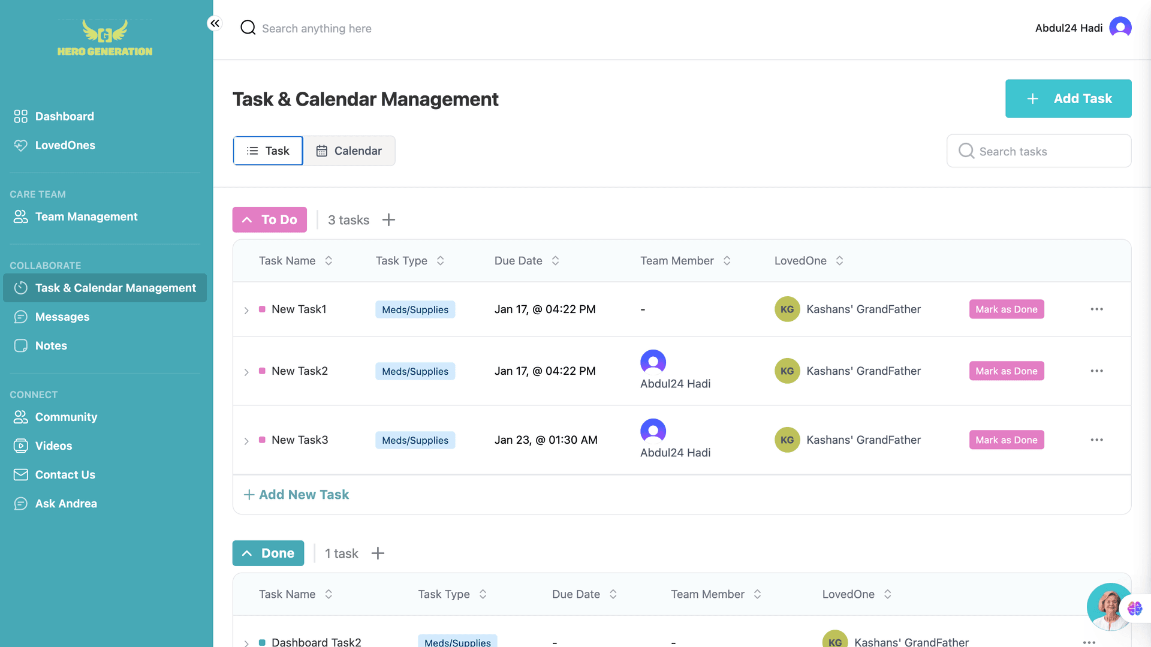Mark New Task3 as done
1151x647 pixels.
click(x=1006, y=440)
